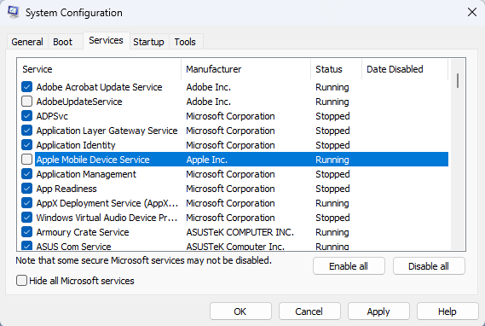Confirm with the OK button
Viewport: 485px width, 326px height.
(x=240, y=311)
